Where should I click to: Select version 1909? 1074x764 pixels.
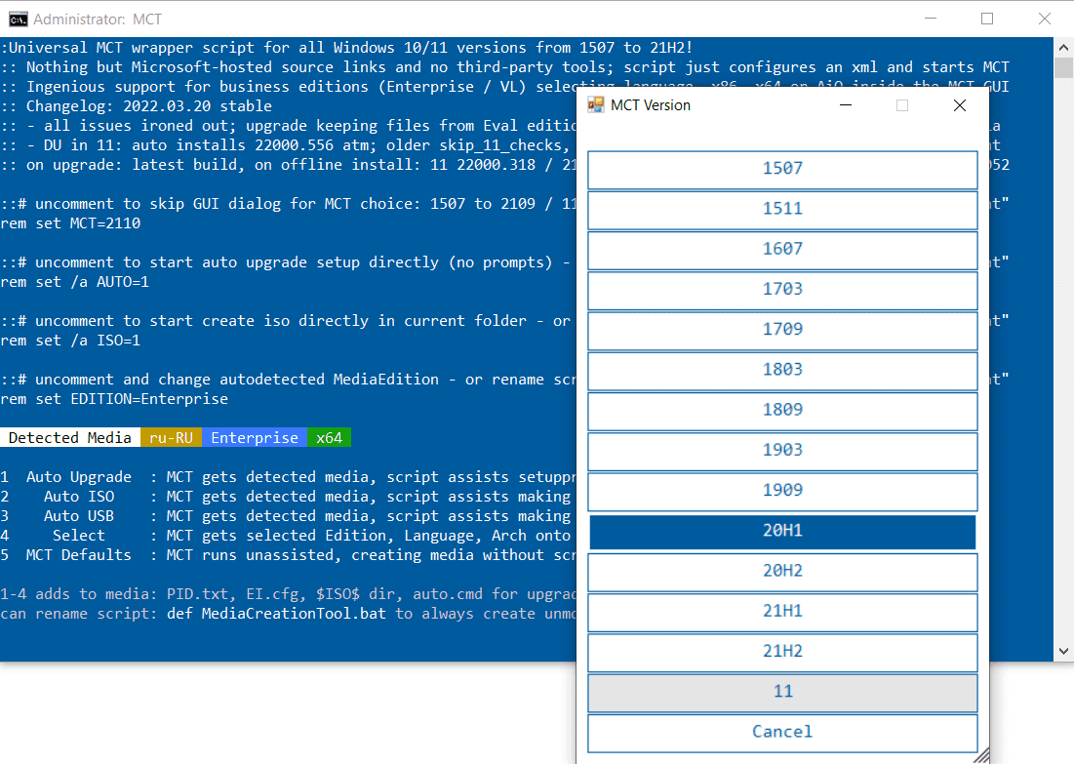782,492
